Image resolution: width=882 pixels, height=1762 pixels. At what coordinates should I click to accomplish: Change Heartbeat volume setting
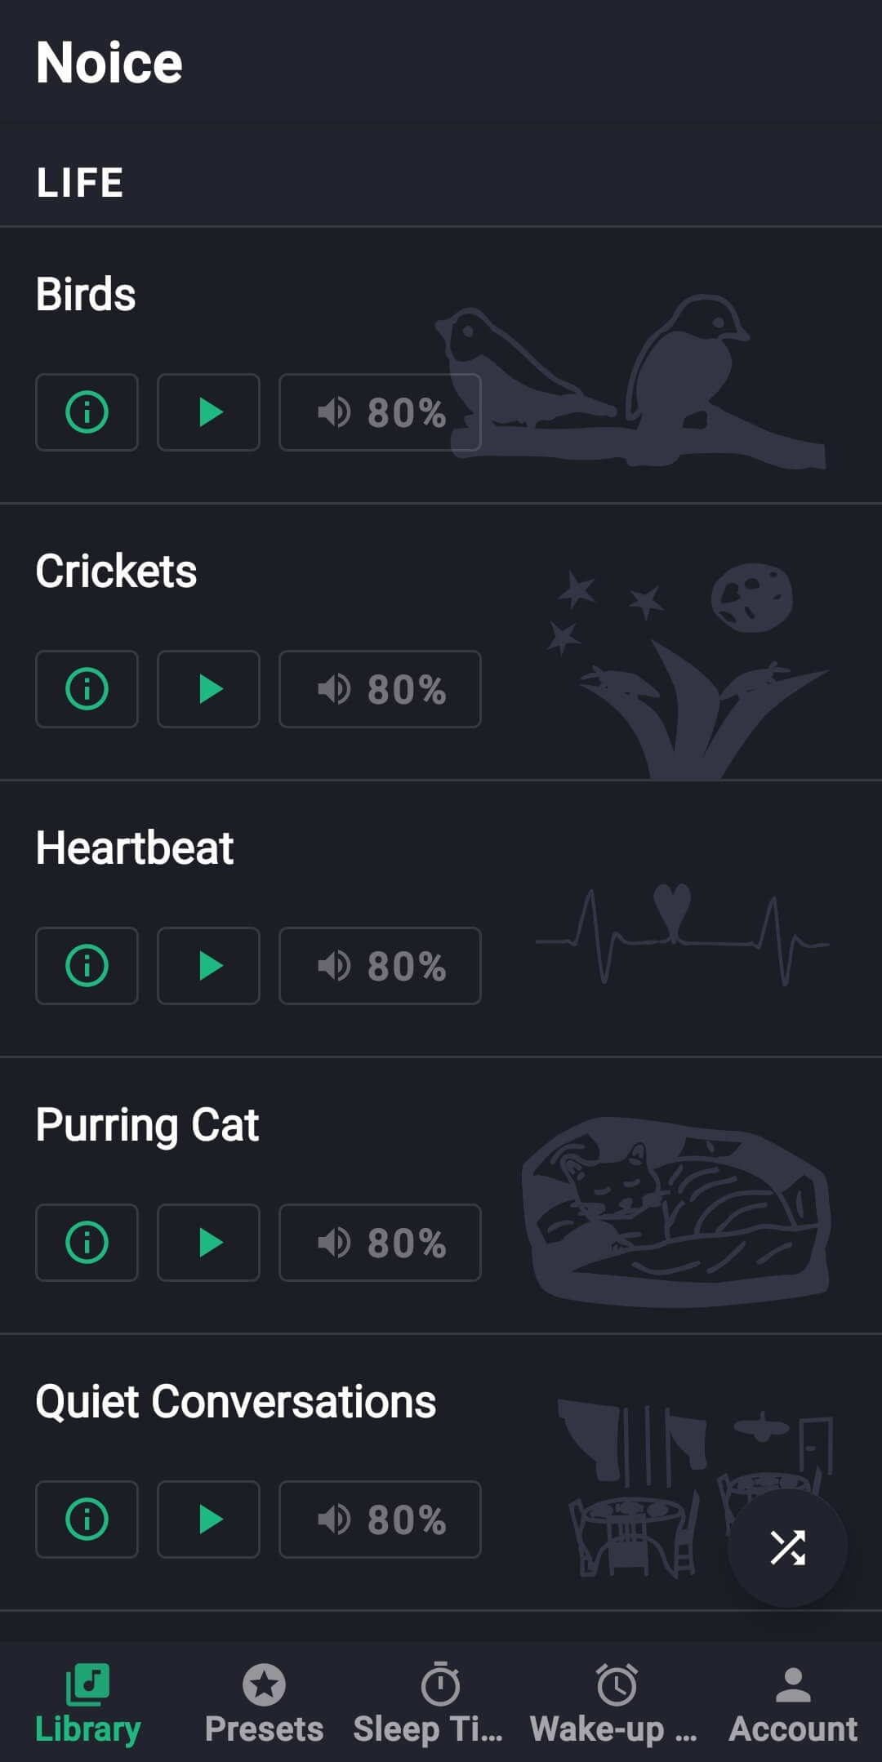(380, 966)
